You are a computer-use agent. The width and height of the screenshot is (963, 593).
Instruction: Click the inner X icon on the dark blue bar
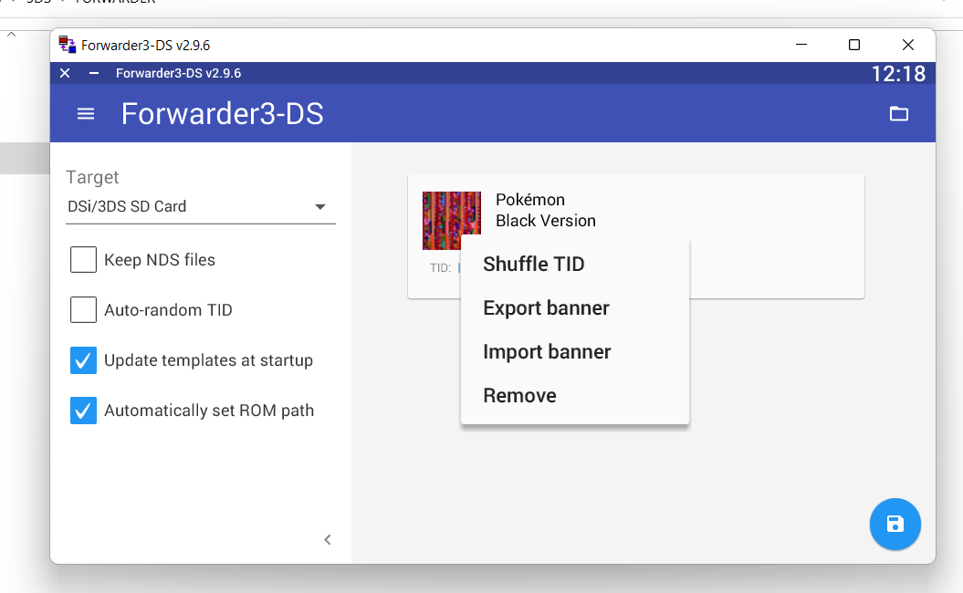click(65, 73)
